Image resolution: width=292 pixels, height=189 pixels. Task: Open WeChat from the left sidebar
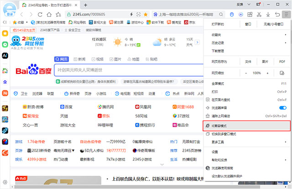[x=5, y=45]
